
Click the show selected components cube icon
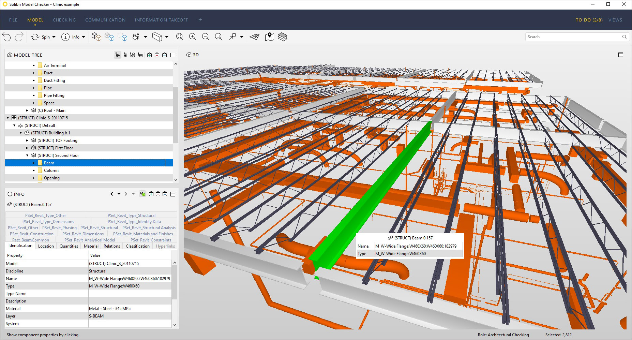tap(96, 37)
